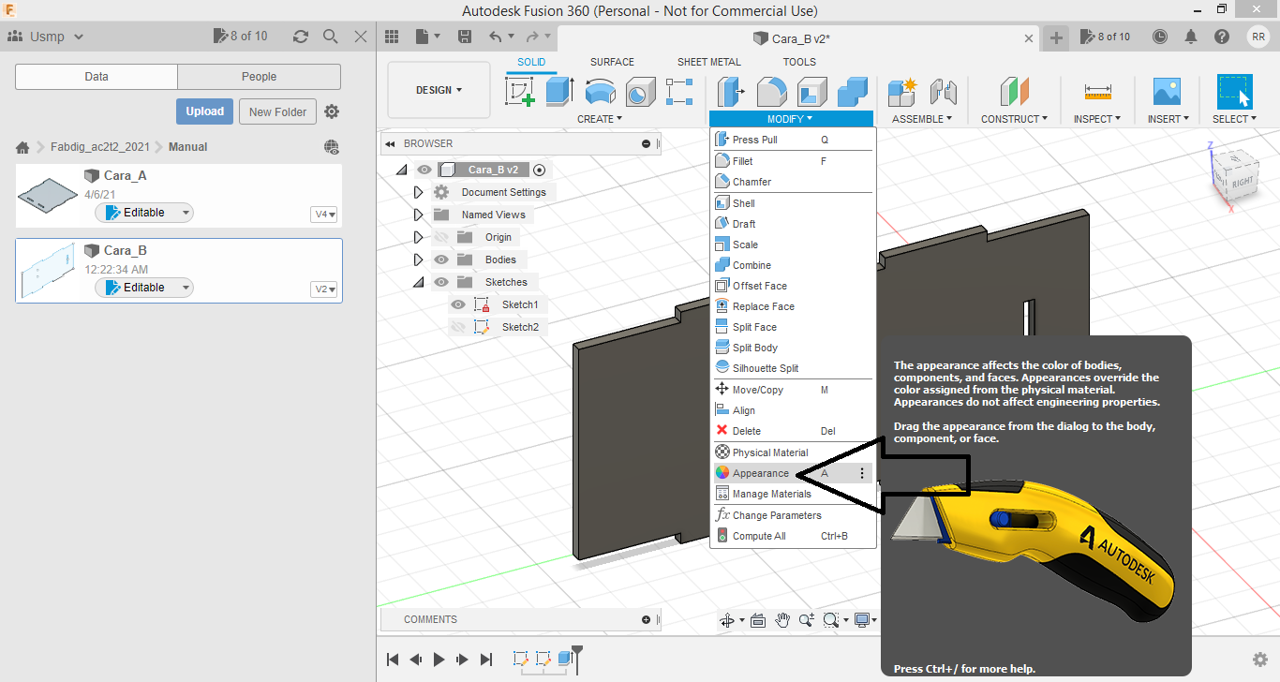Activate the Cara_B v2 component radio button
The width and height of the screenshot is (1280, 682).
(x=539, y=170)
